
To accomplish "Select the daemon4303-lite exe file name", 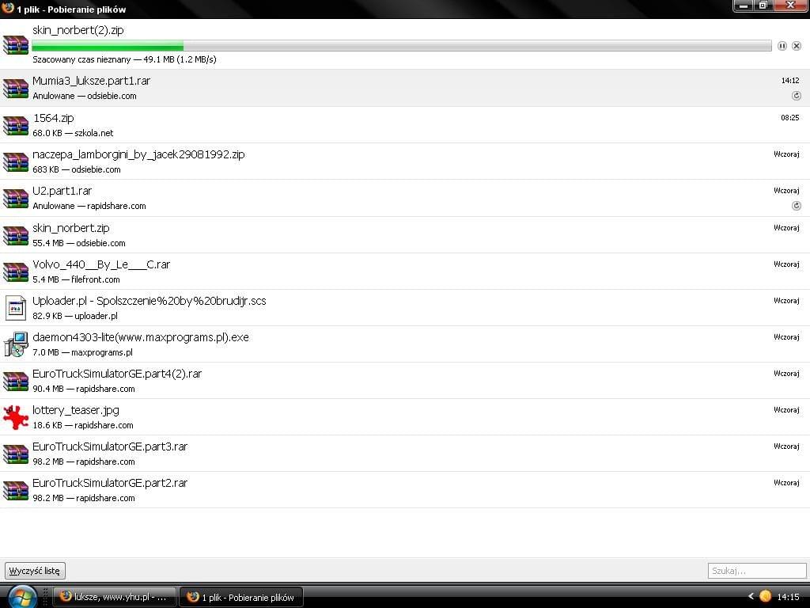I will tap(141, 337).
